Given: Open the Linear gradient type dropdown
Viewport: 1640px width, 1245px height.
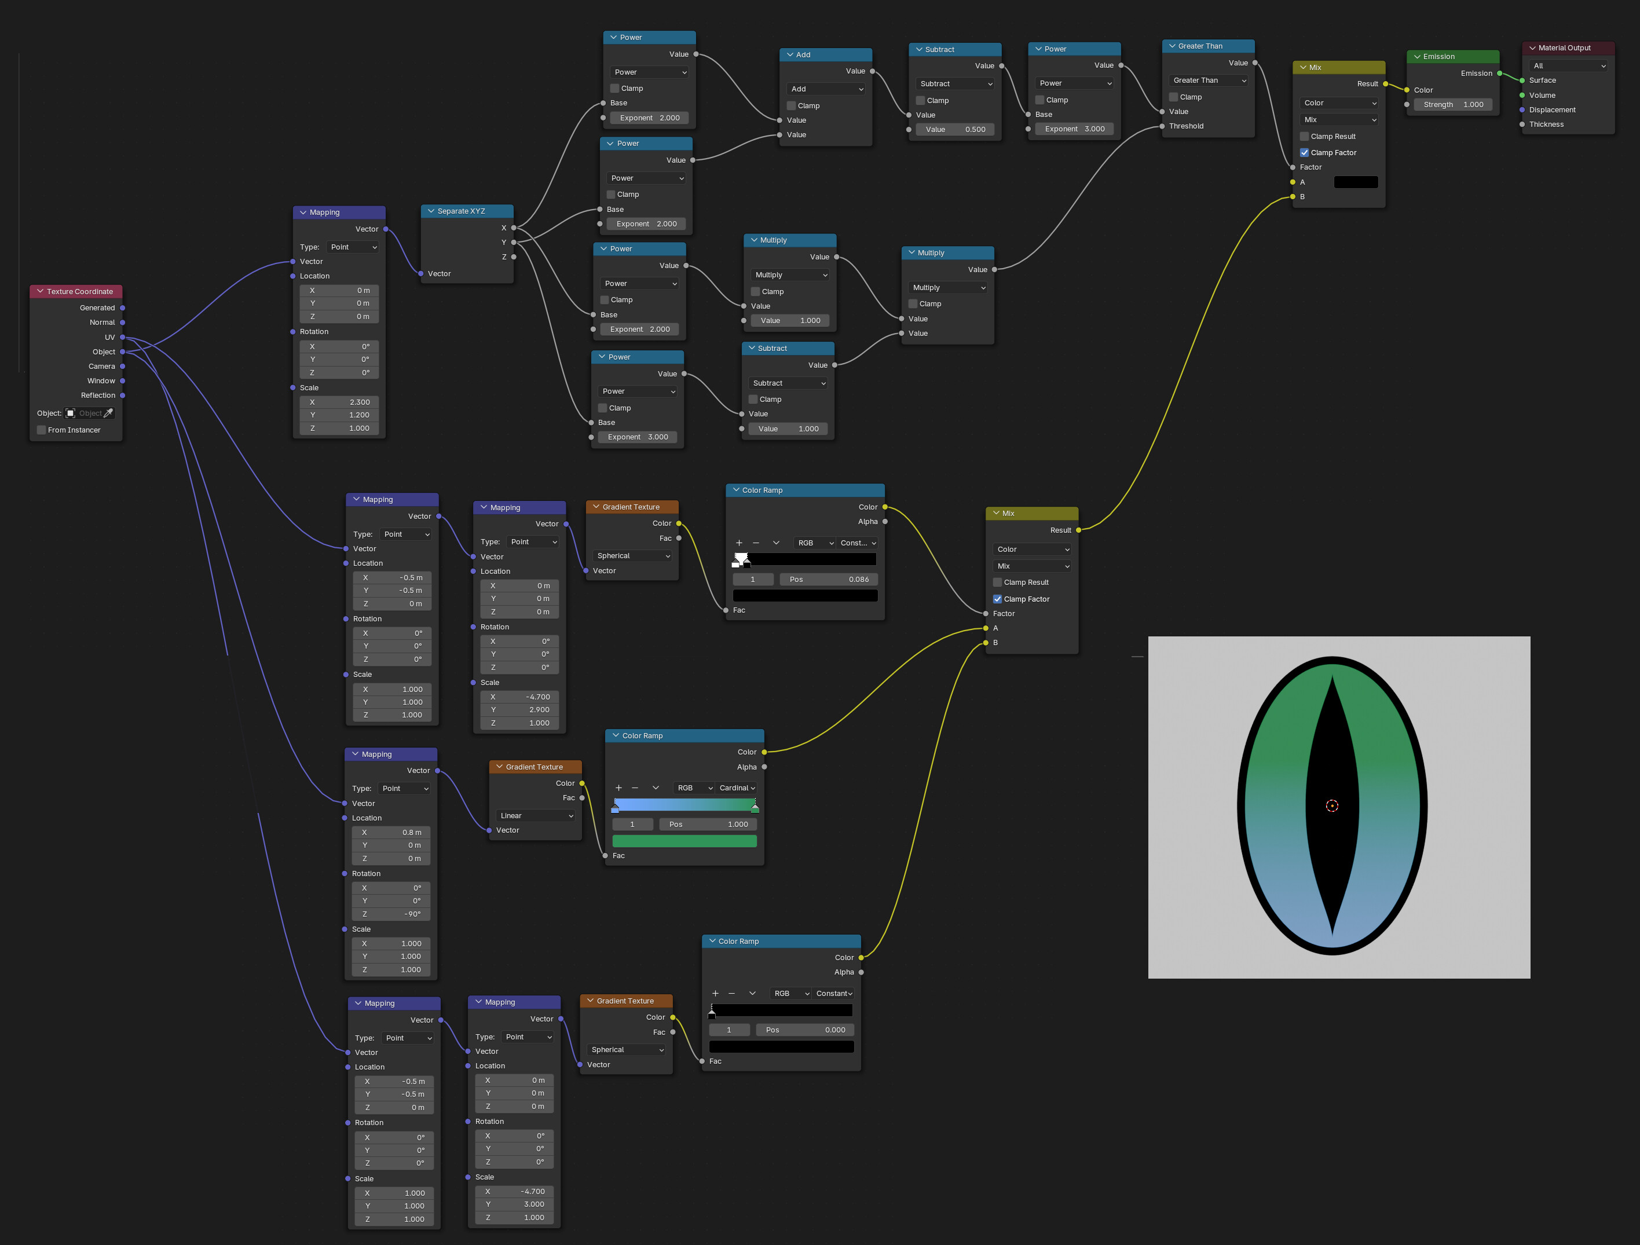Looking at the screenshot, I should coord(536,816).
